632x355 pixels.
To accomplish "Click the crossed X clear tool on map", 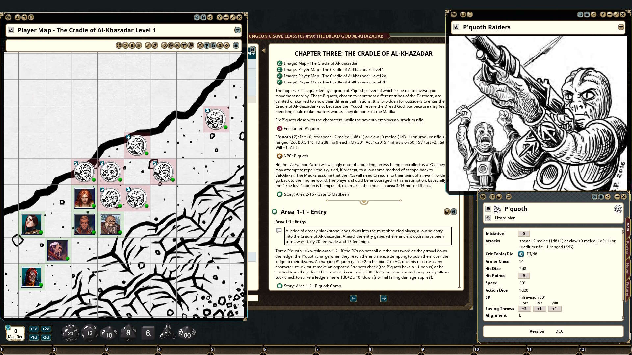I will pyautogui.click(x=177, y=45).
